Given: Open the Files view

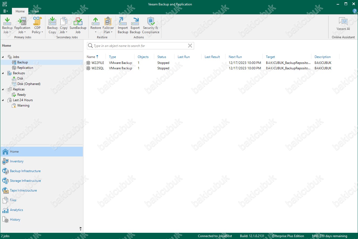Looking at the screenshot, I should (42, 200).
